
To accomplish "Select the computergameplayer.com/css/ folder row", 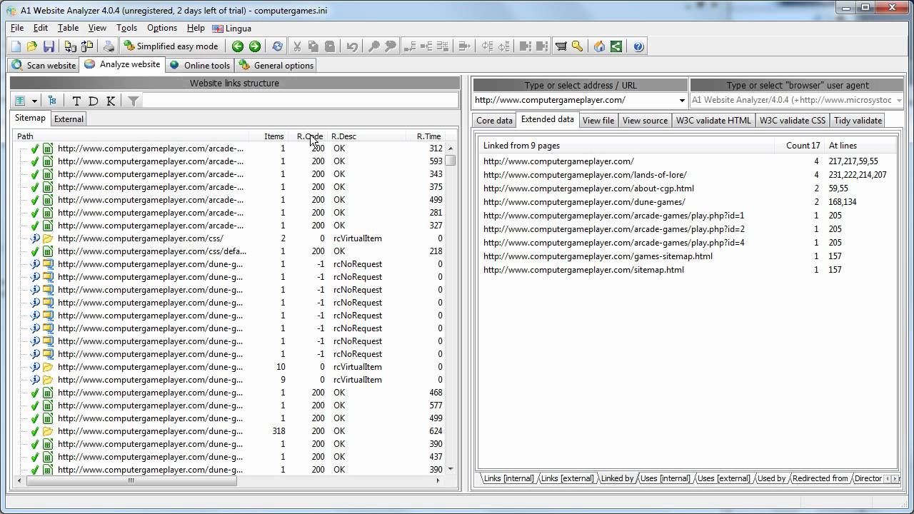I will pyautogui.click(x=228, y=238).
